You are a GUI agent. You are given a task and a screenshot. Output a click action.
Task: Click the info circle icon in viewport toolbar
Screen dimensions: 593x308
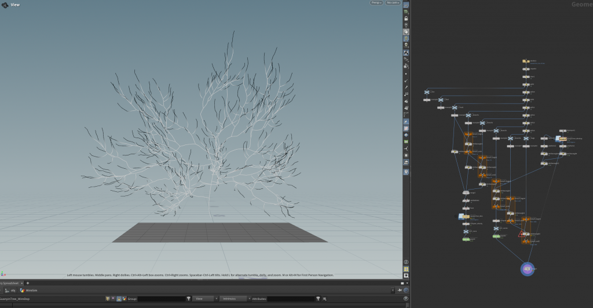(406, 262)
